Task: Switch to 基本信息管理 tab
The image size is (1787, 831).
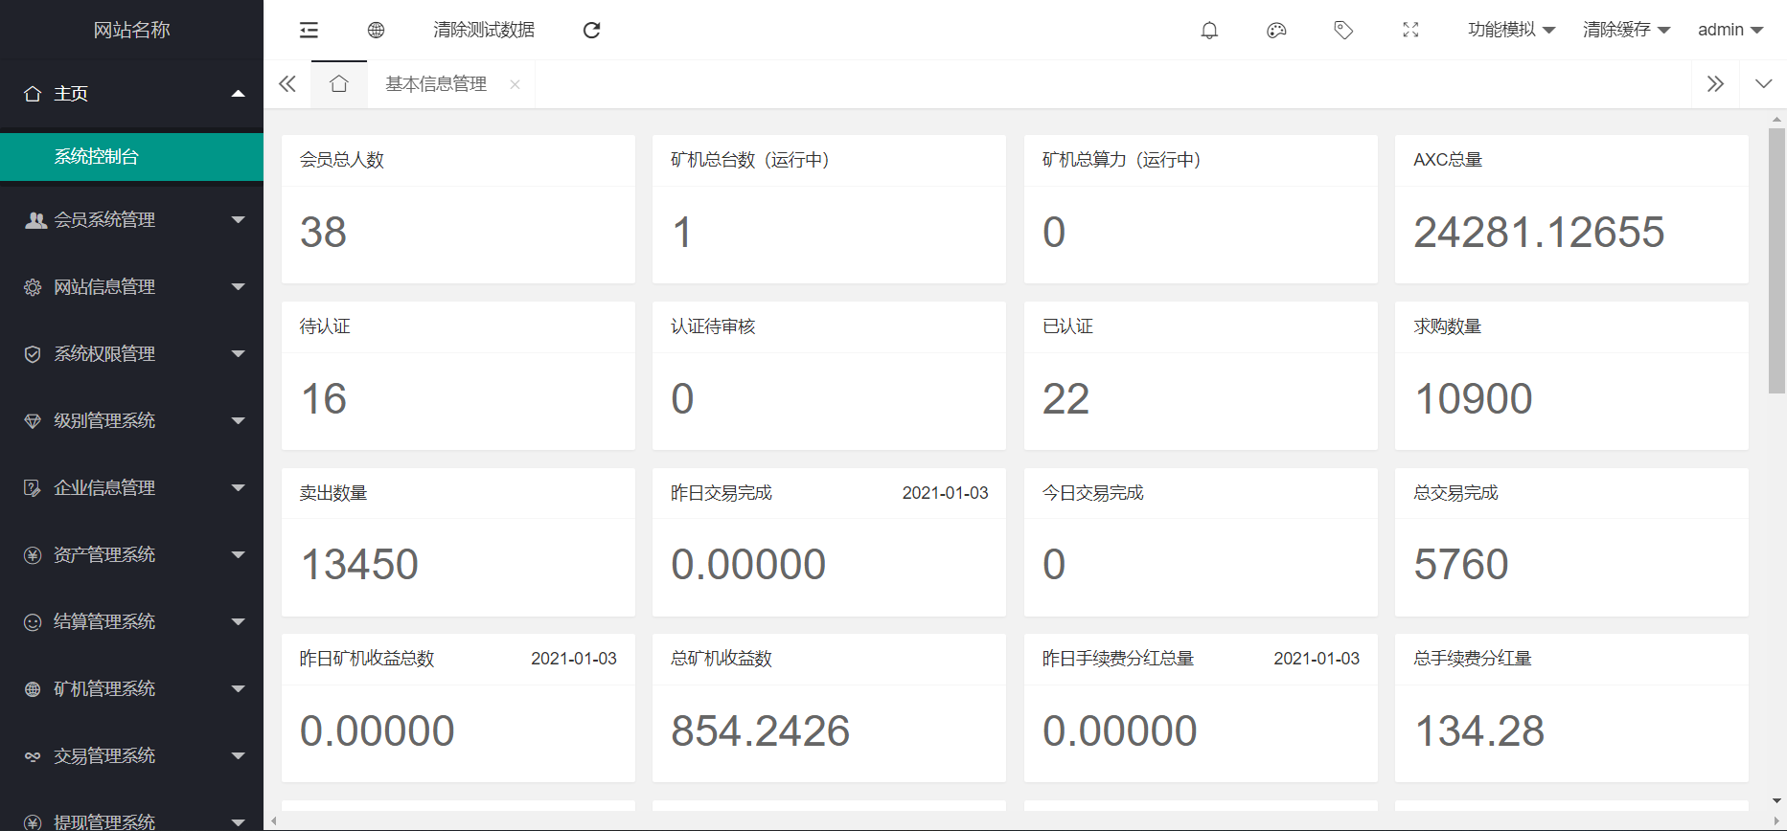Action: (436, 84)
